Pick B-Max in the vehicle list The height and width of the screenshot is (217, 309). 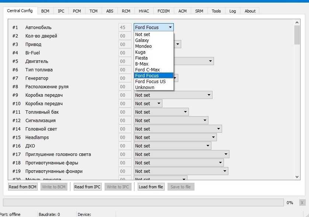tap(154, 64)
